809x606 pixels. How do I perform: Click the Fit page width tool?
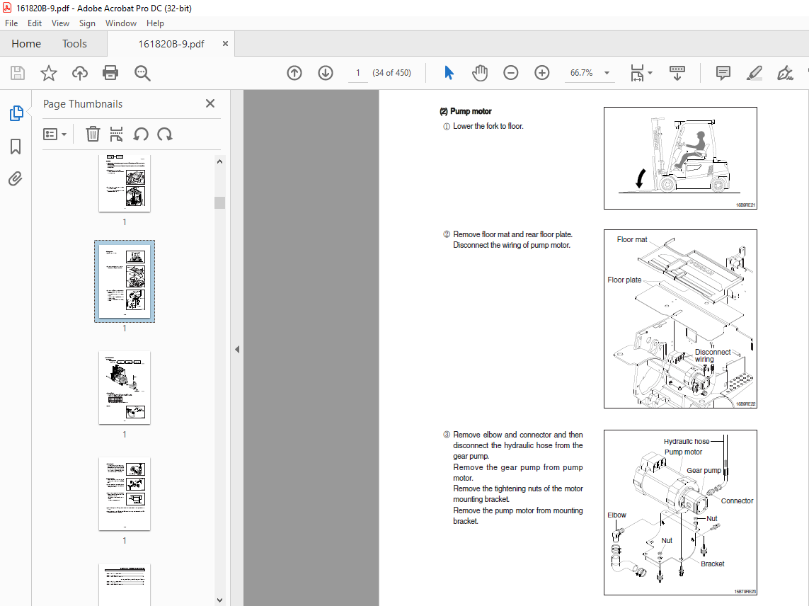pos(637,73)
